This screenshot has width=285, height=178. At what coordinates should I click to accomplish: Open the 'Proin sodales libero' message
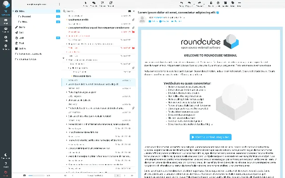tap(82, 76)
